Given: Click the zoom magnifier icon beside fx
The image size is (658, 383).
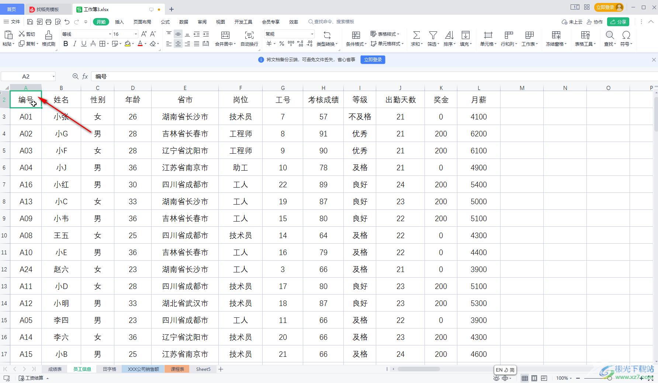Looking at the screenshot, I should [75, 76].
